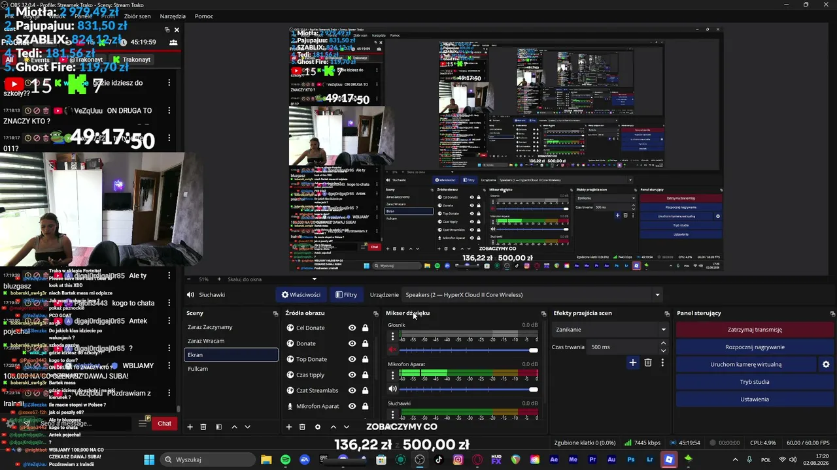Open the viewers list icon in chat dock
The image size is (837, 470).
(x=173, y=42)
